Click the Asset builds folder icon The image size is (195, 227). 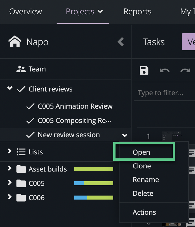tap(21, 169)
